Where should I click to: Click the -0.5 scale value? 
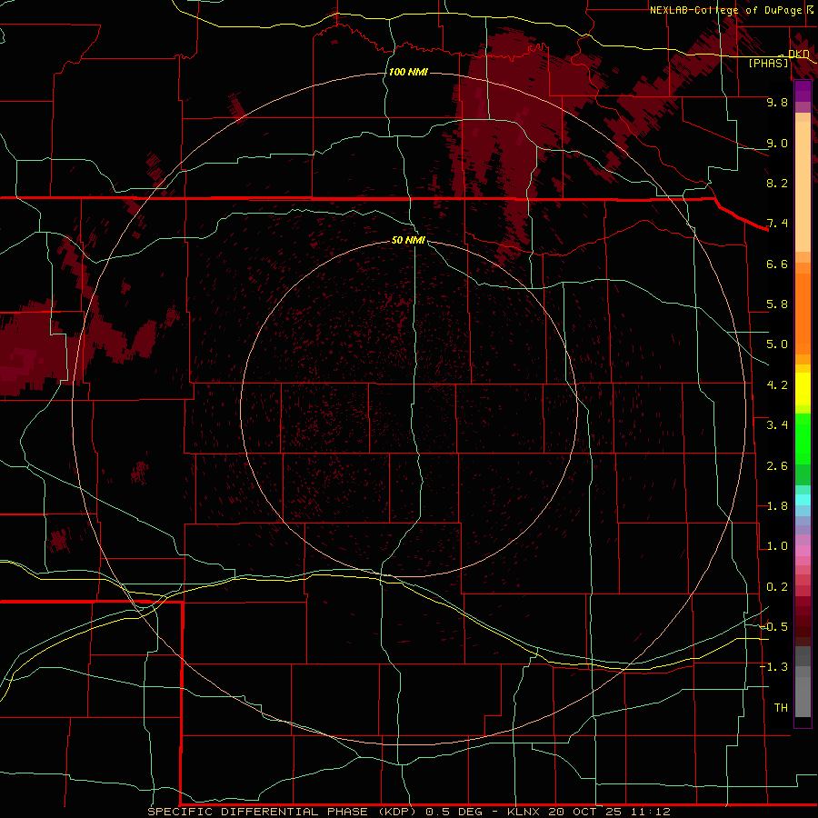(773, 627)
